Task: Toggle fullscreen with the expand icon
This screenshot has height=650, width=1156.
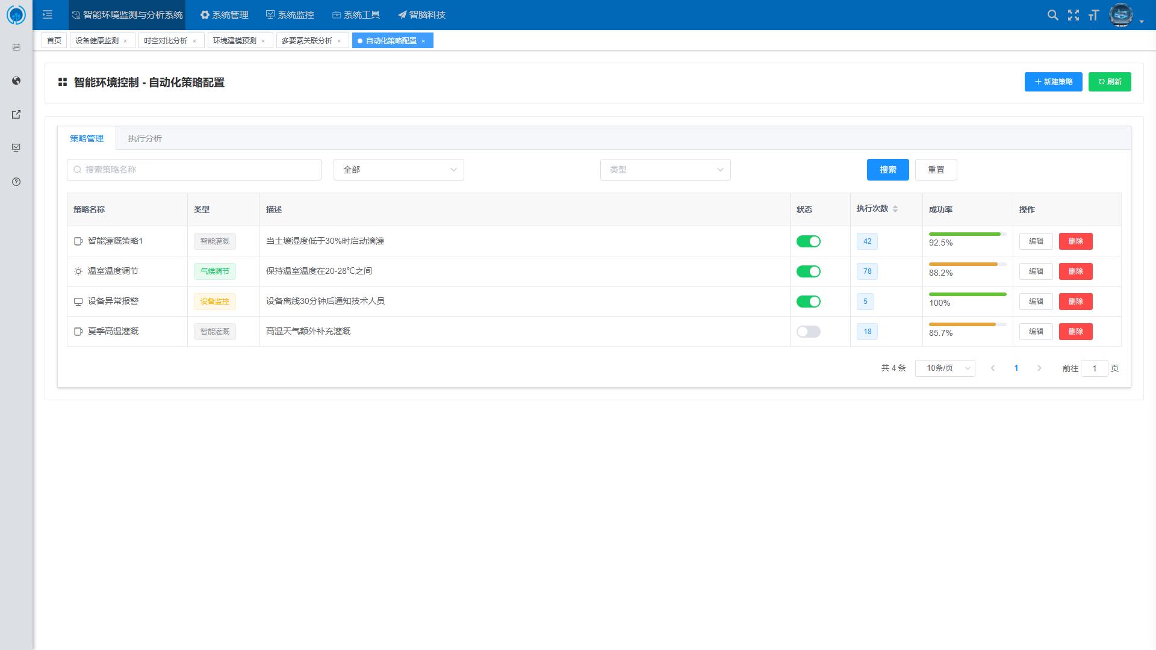Action: click(x=1073, y=15)
